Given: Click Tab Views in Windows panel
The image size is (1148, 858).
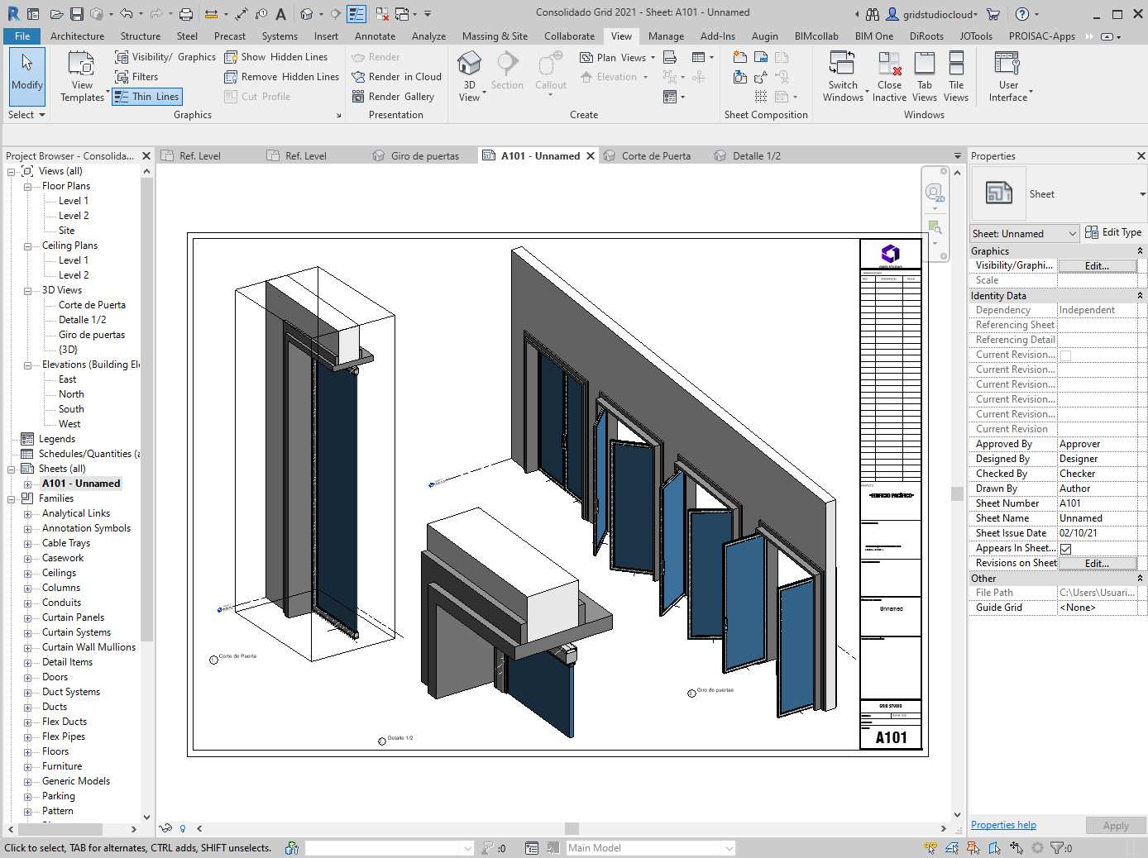Looking at the screenshot, I should 925,75.
